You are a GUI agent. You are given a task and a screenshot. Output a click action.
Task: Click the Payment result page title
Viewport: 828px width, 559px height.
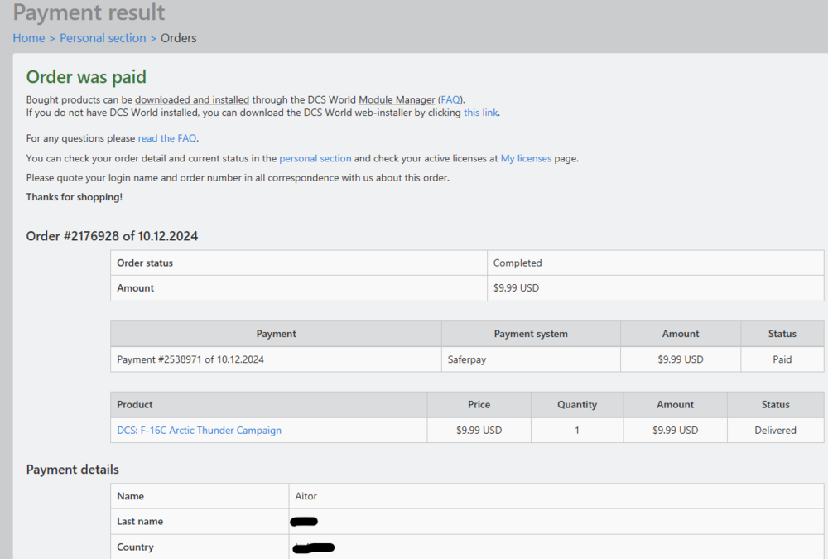click(89, 13)
